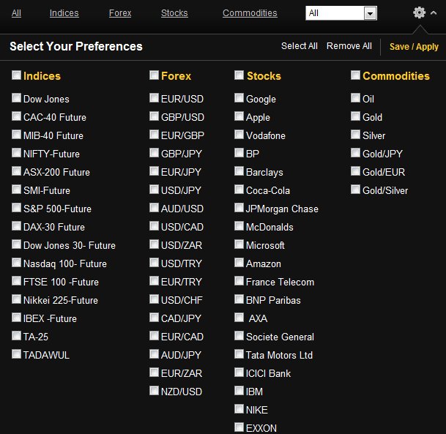
Task: Collapse preferences with the up chevron
Action: (434, 12)
